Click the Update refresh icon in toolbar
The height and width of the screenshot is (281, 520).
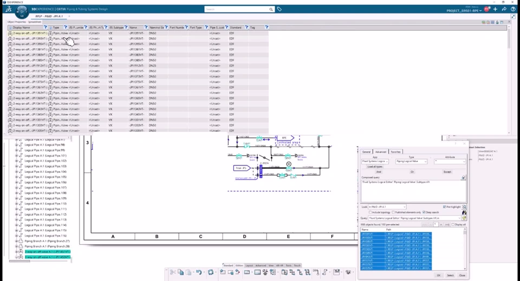[211, 272]
